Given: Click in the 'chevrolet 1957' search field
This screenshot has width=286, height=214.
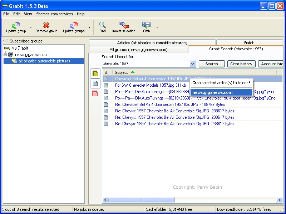Looking at the screenshot, I should pyautogui.click(x=146, y=64).
